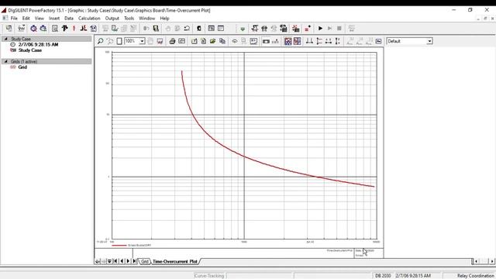
Task: Click the Curve-Tracking status bar field
Action: point(209,276)
